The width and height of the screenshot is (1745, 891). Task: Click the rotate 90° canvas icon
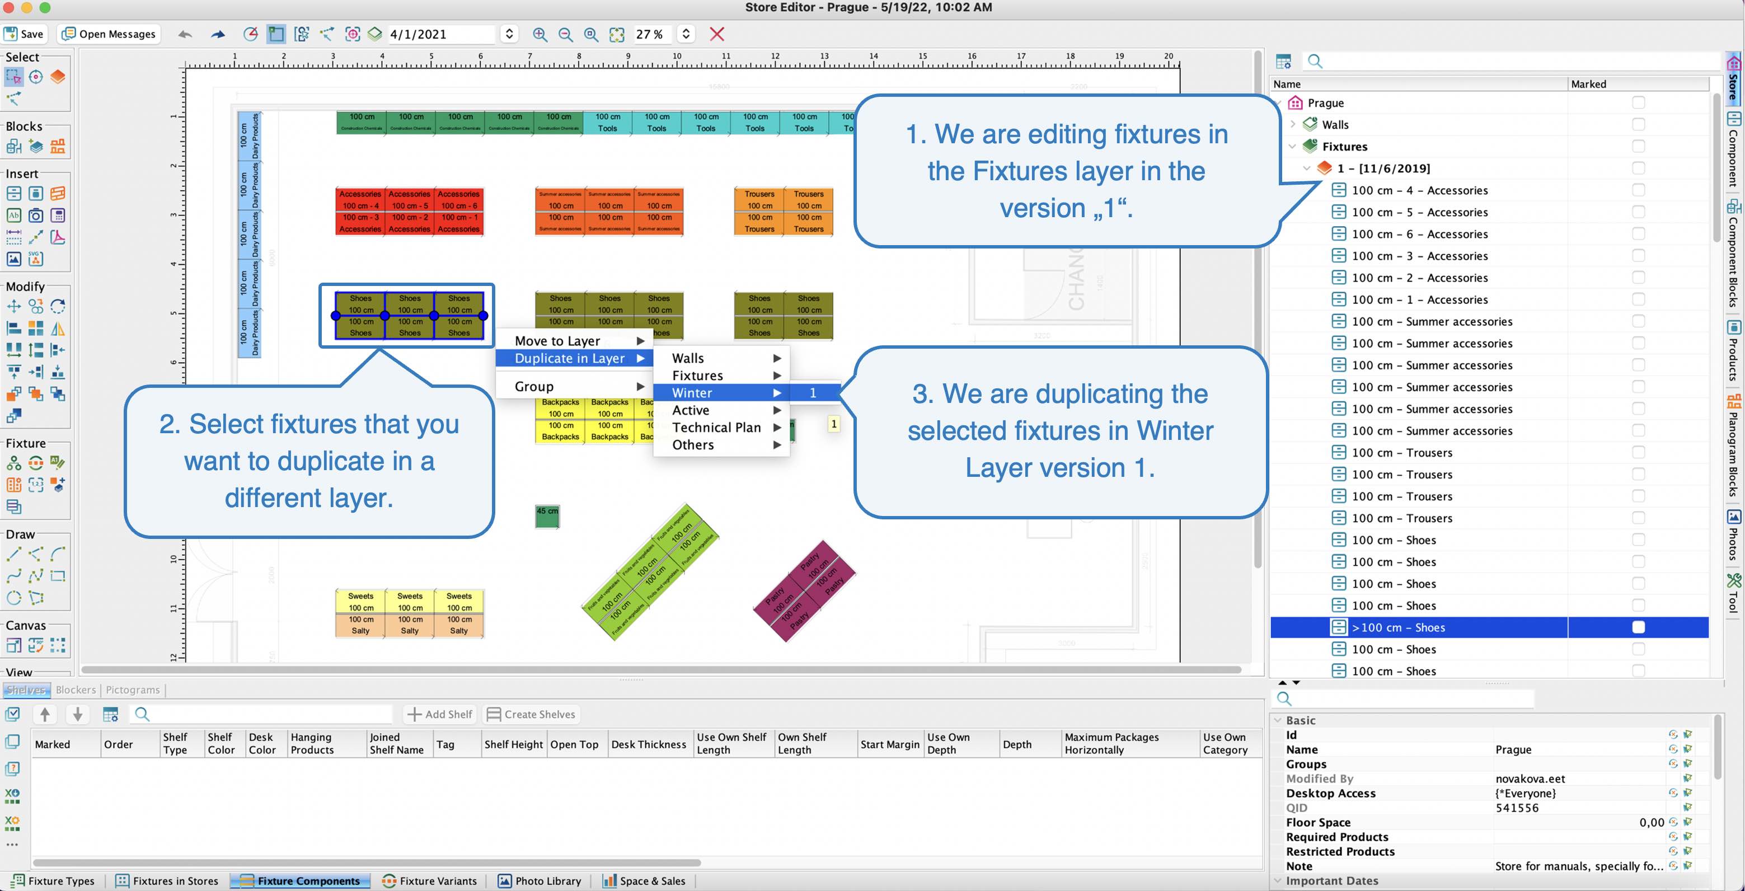pyautogui.click(x=36, y=645)
